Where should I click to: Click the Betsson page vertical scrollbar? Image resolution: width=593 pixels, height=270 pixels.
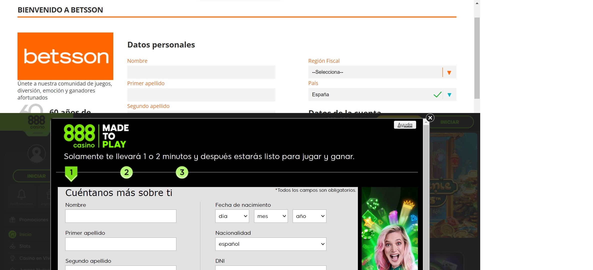[x=477, y=58]
